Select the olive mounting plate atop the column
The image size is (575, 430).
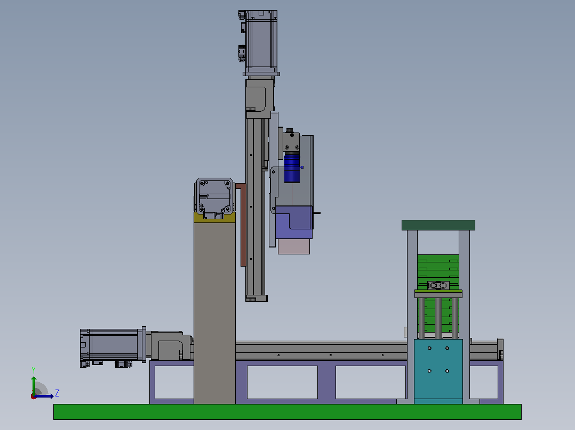coord(214,217)
